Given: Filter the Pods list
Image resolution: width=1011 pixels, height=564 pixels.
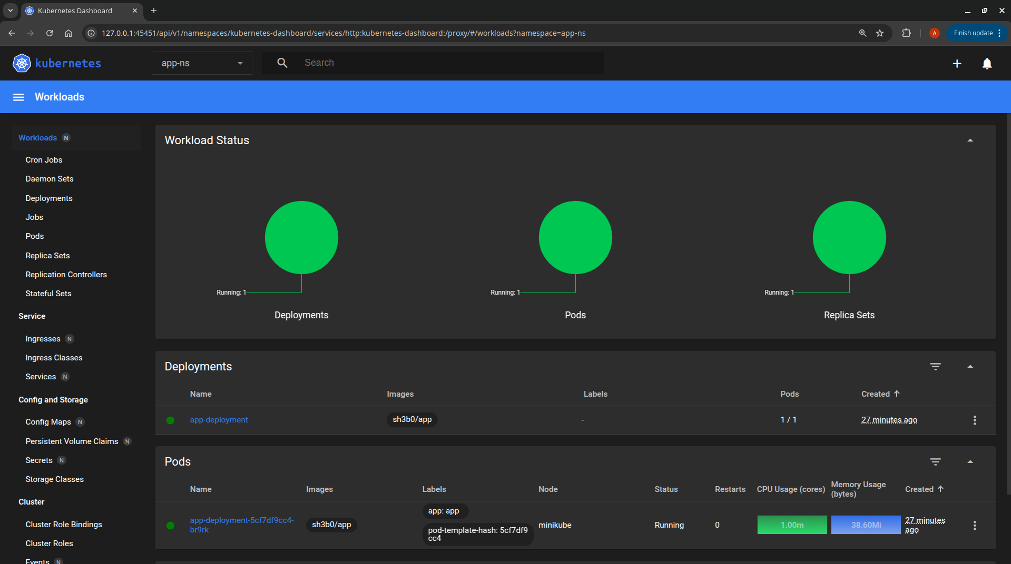Looking at the screenshot, I should coord(935,462).
